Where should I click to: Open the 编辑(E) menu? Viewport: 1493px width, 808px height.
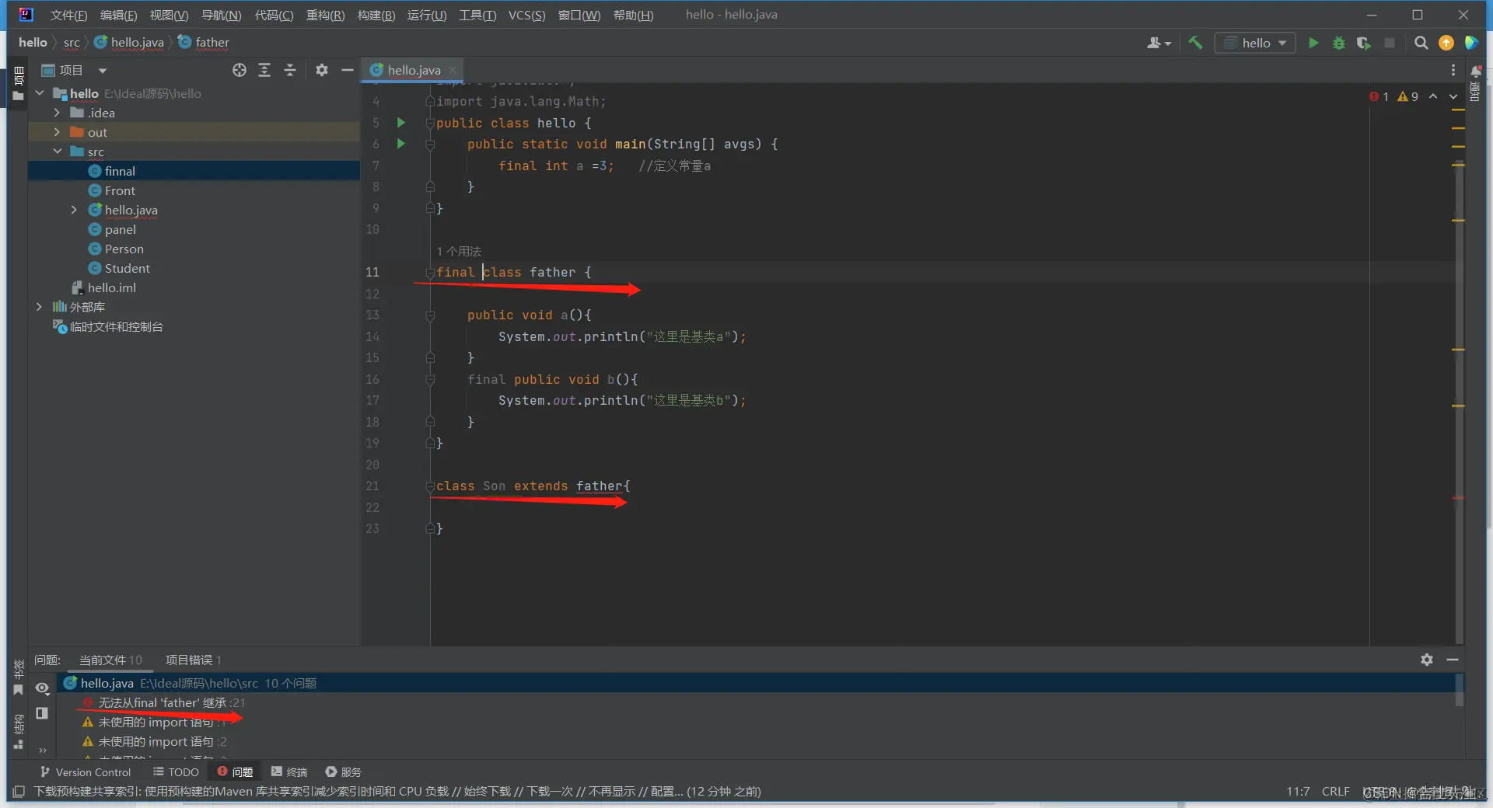click(118, 15)
